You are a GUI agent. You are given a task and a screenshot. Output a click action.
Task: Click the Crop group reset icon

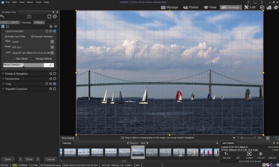(x=47, y=83)
